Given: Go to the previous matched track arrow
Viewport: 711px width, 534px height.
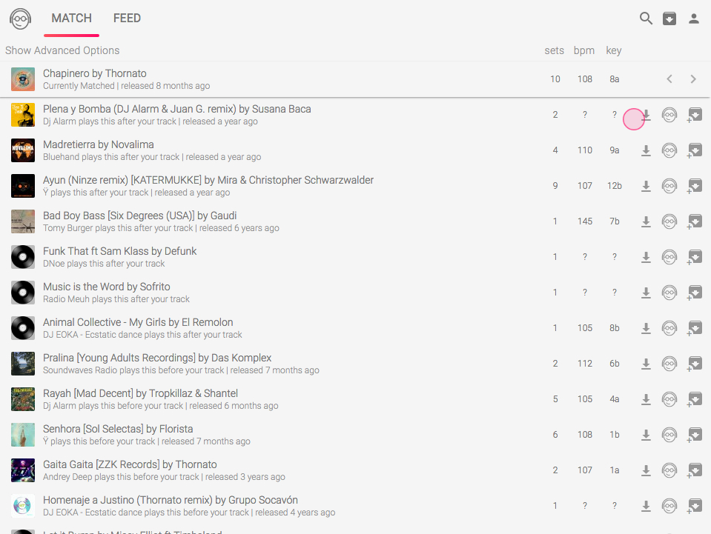Looking at the screenshot, I should [x=669, y=79].
